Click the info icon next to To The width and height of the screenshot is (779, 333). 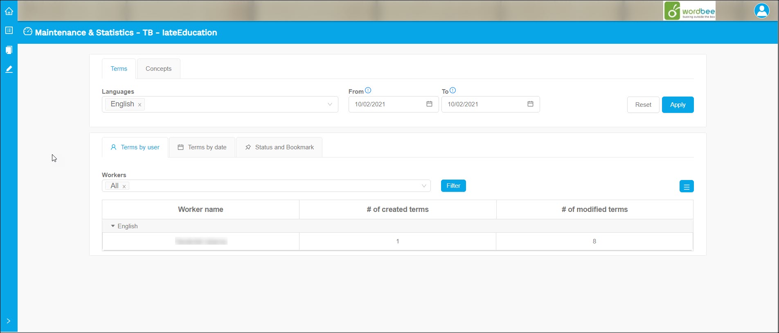coord(453,90)
